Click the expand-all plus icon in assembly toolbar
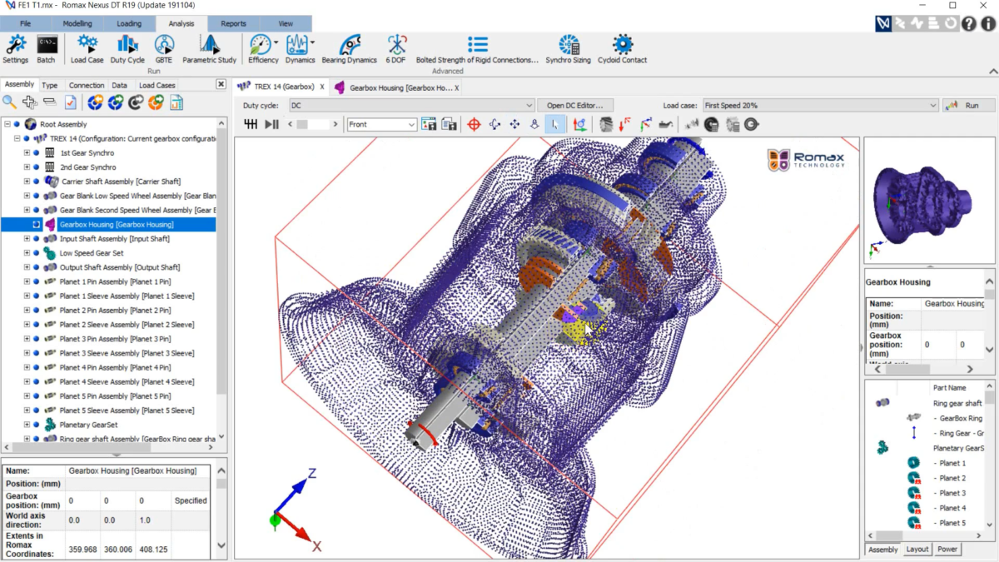 (30, 102)
